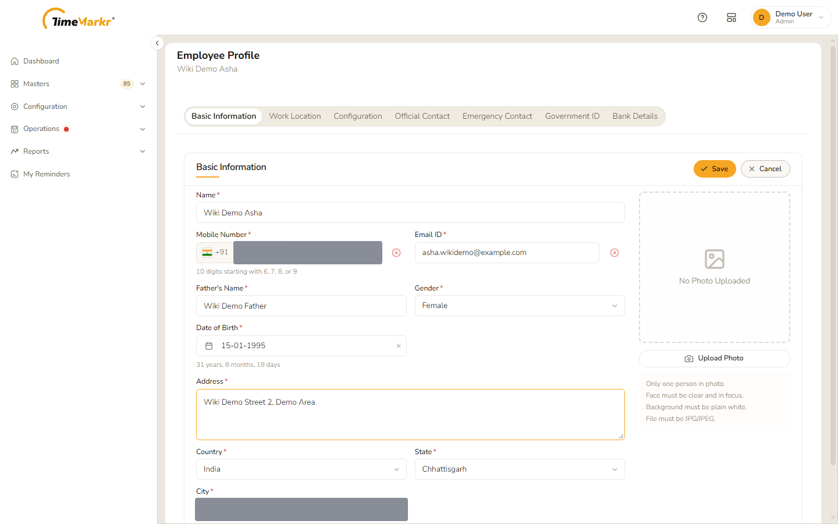Switch to the Bank Details tab

pos(635,116)
